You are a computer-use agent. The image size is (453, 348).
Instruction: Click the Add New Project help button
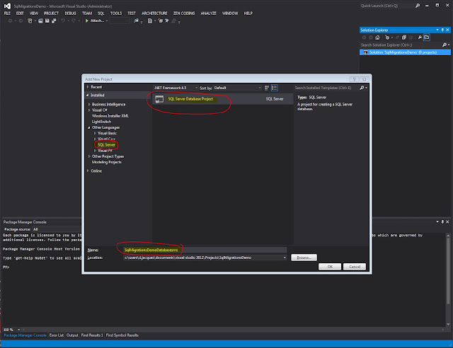coord(354,79)
